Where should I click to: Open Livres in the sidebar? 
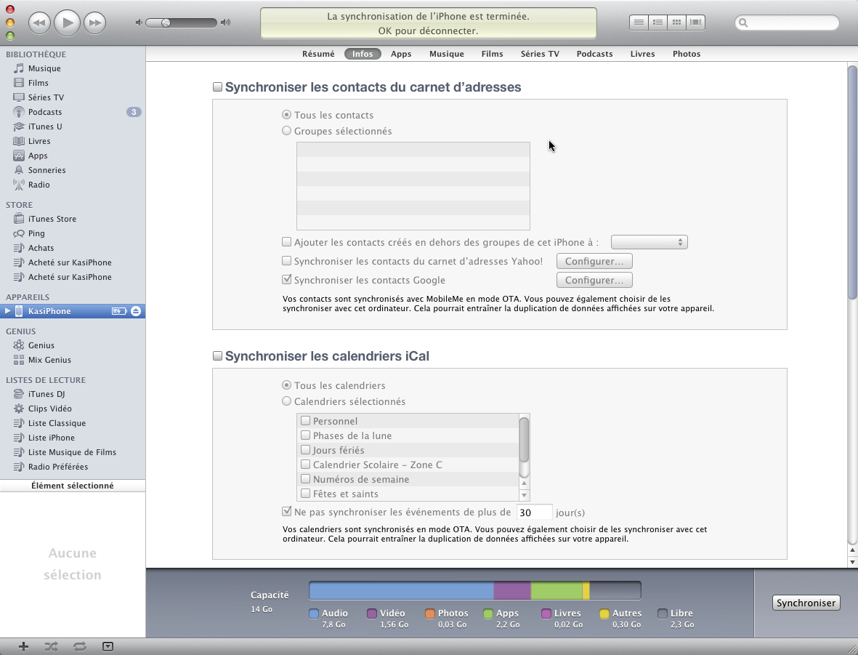pos(39,141)
